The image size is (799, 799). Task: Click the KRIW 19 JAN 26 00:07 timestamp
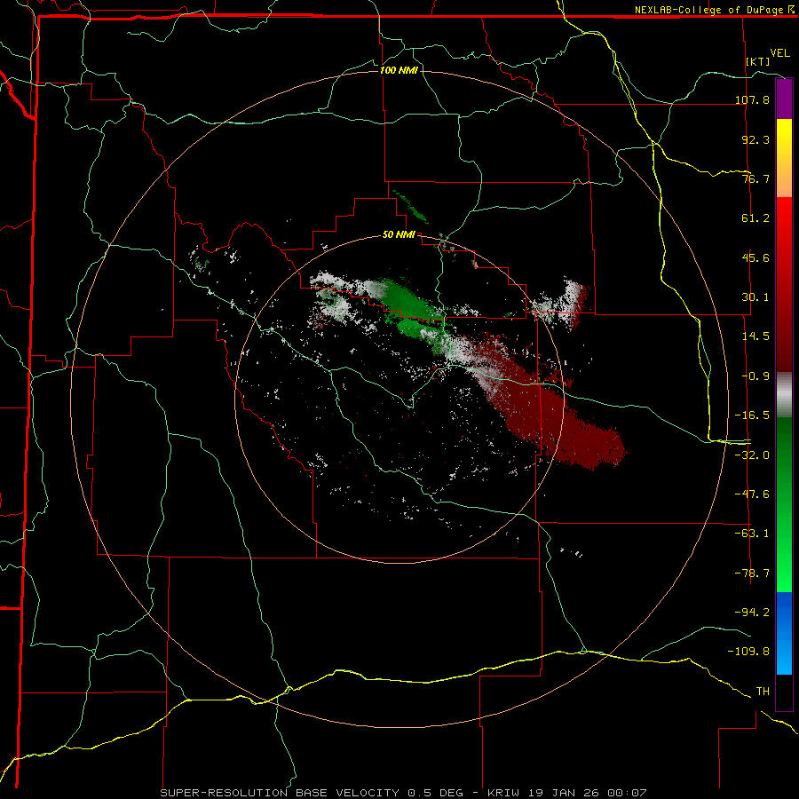point(567,793)
